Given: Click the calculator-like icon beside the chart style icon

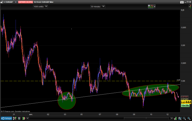Looking at the screenshot, I should click(19, 118).
